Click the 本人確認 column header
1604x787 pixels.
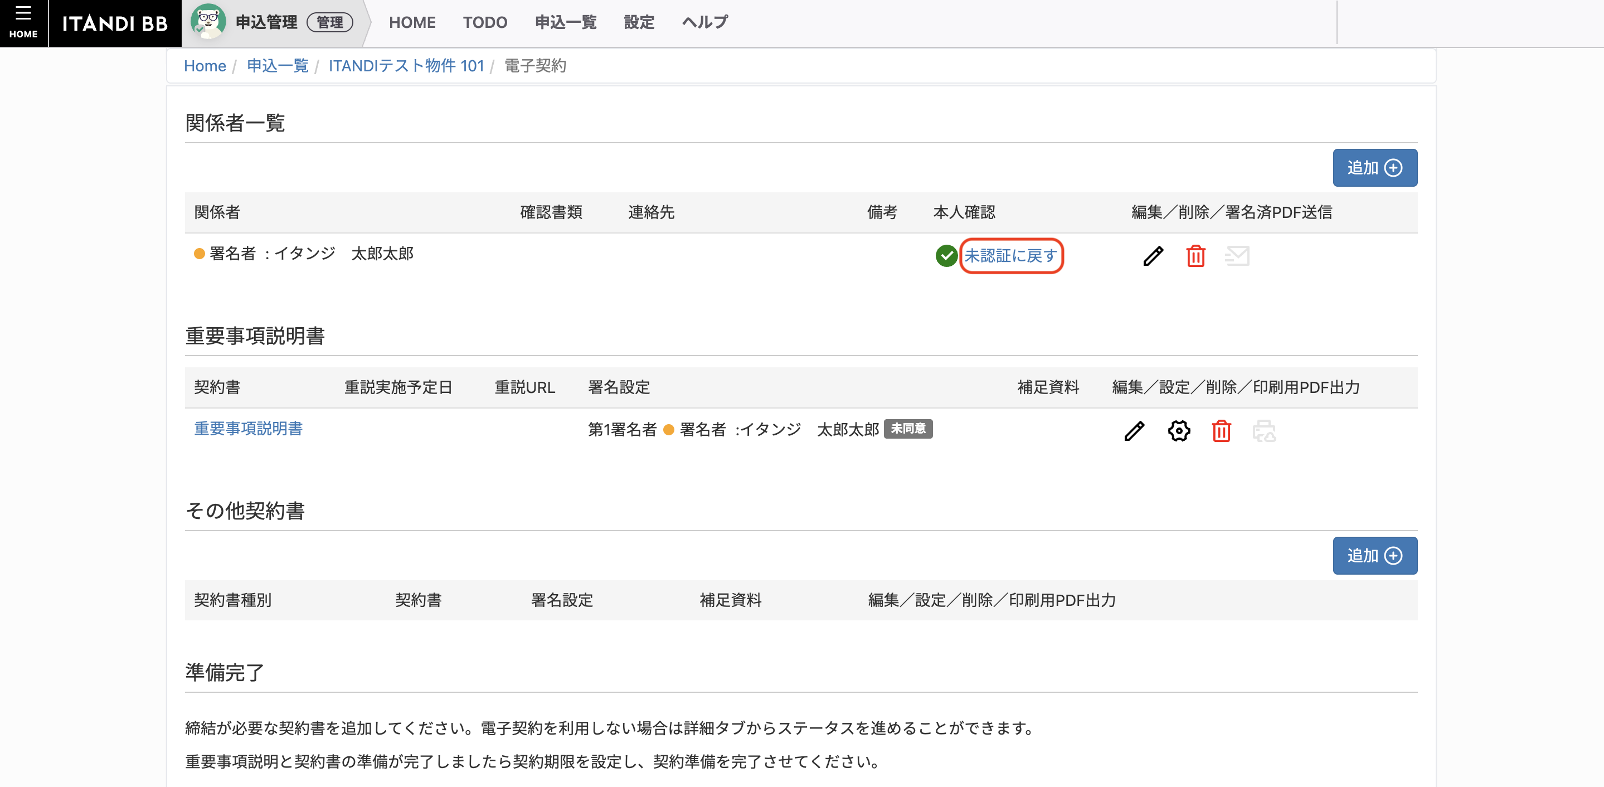click(964, 212)
